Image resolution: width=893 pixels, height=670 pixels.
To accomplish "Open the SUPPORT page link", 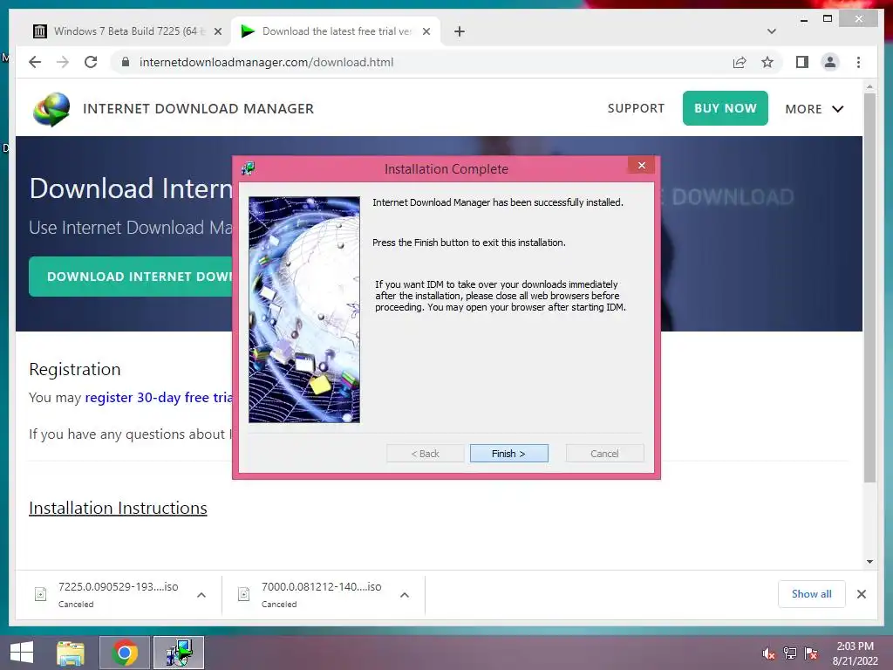I will tap(636, 108).
